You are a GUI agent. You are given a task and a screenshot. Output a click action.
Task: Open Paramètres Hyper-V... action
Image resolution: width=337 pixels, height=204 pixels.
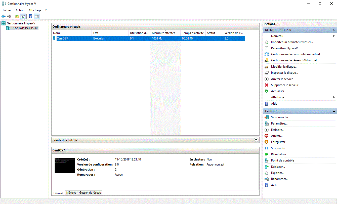click(285, 48)
